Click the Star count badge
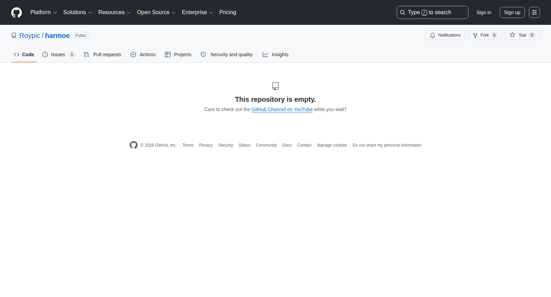This screenshot has width=551, height=297. point(532,35)
